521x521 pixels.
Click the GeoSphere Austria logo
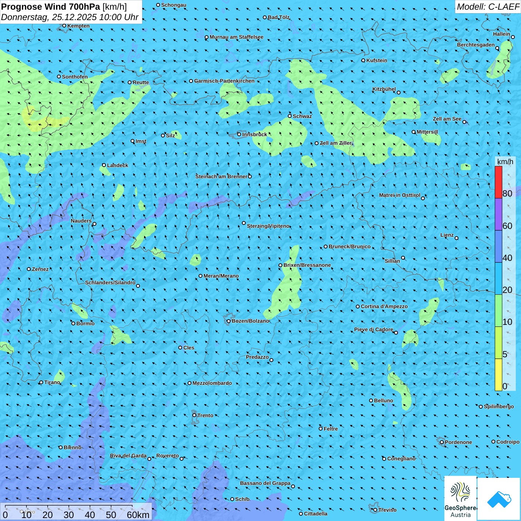coord(460,498)
